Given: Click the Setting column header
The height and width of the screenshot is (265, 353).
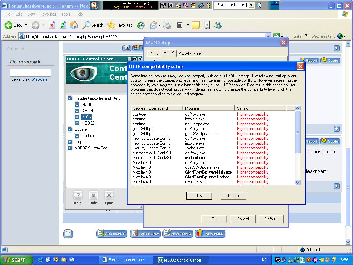Looking at the screenshot, I should pyautogui.click(x=261, y=108).
